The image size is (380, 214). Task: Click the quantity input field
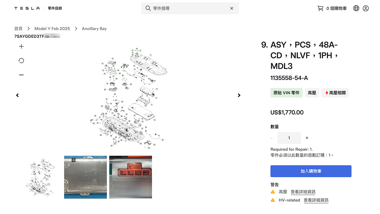coord(289,138)
